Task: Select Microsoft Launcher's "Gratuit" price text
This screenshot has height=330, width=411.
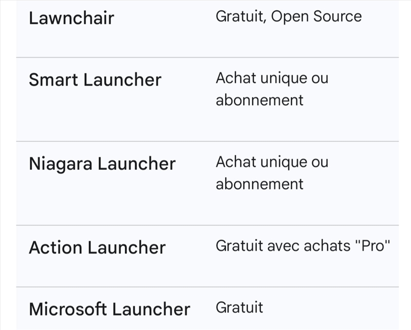Action: pyautogui.click(x=239, y=307)
